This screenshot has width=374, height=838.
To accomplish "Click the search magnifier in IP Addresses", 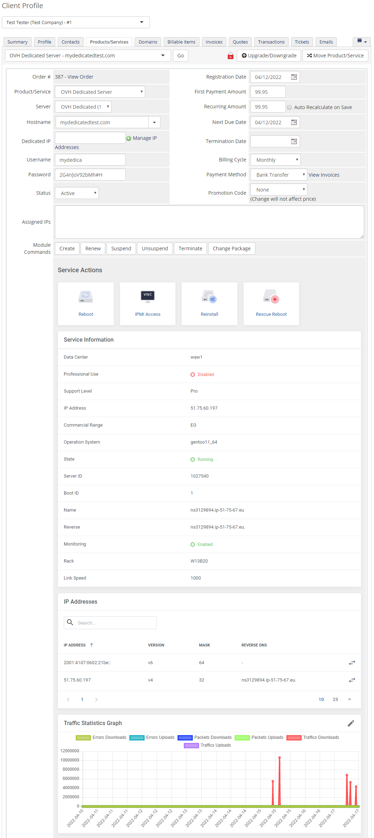I will pos(70,622).
